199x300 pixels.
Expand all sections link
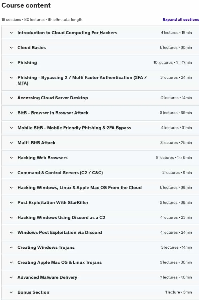click(x=181, y=19)
